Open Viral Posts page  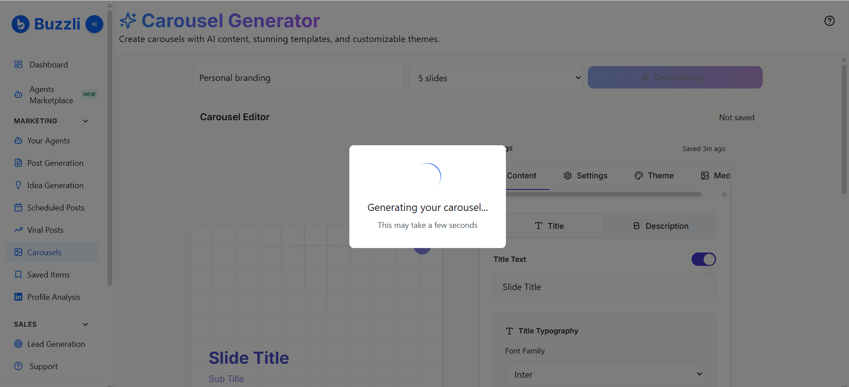52,230
